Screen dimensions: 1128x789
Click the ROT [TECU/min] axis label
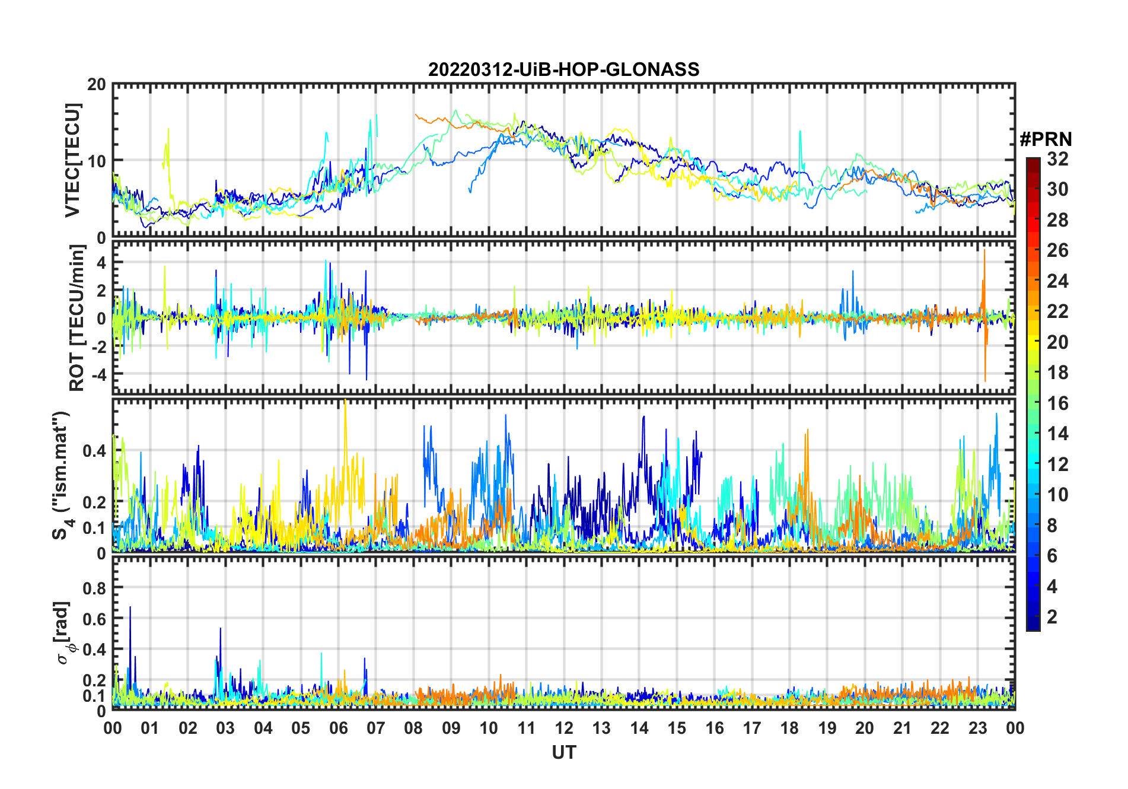[x=77, y=318]
